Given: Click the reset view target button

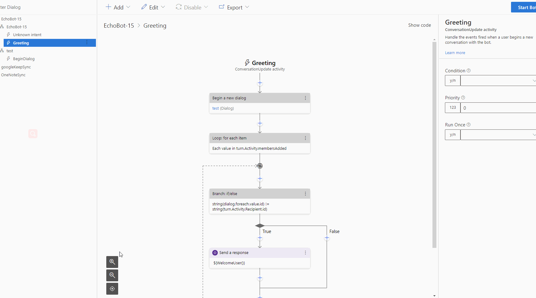Looking at the screenshot, I should point(112,289).
